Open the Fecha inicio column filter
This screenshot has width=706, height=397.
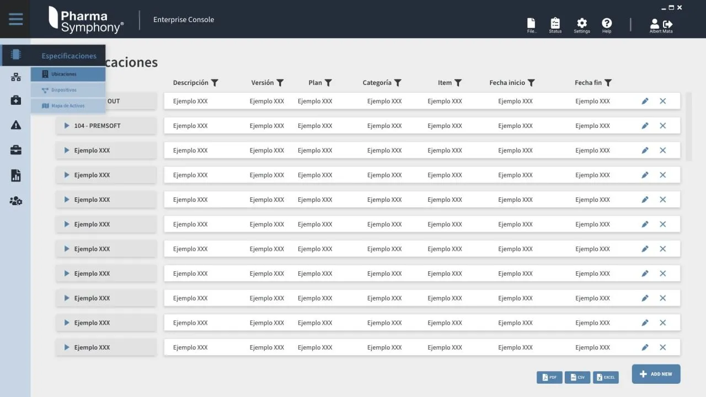531,83
